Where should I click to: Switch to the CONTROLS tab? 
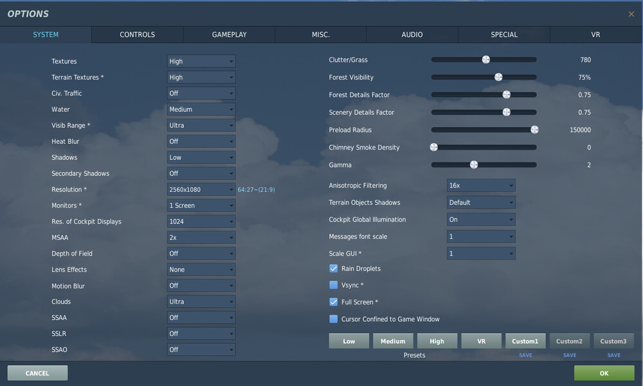click(137, 35)
